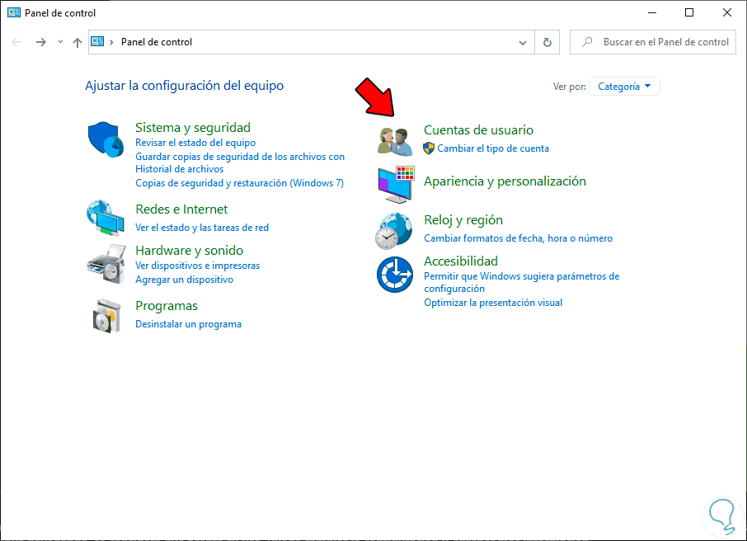Click Cambiar el tipo de cuenta

(493, 148)
